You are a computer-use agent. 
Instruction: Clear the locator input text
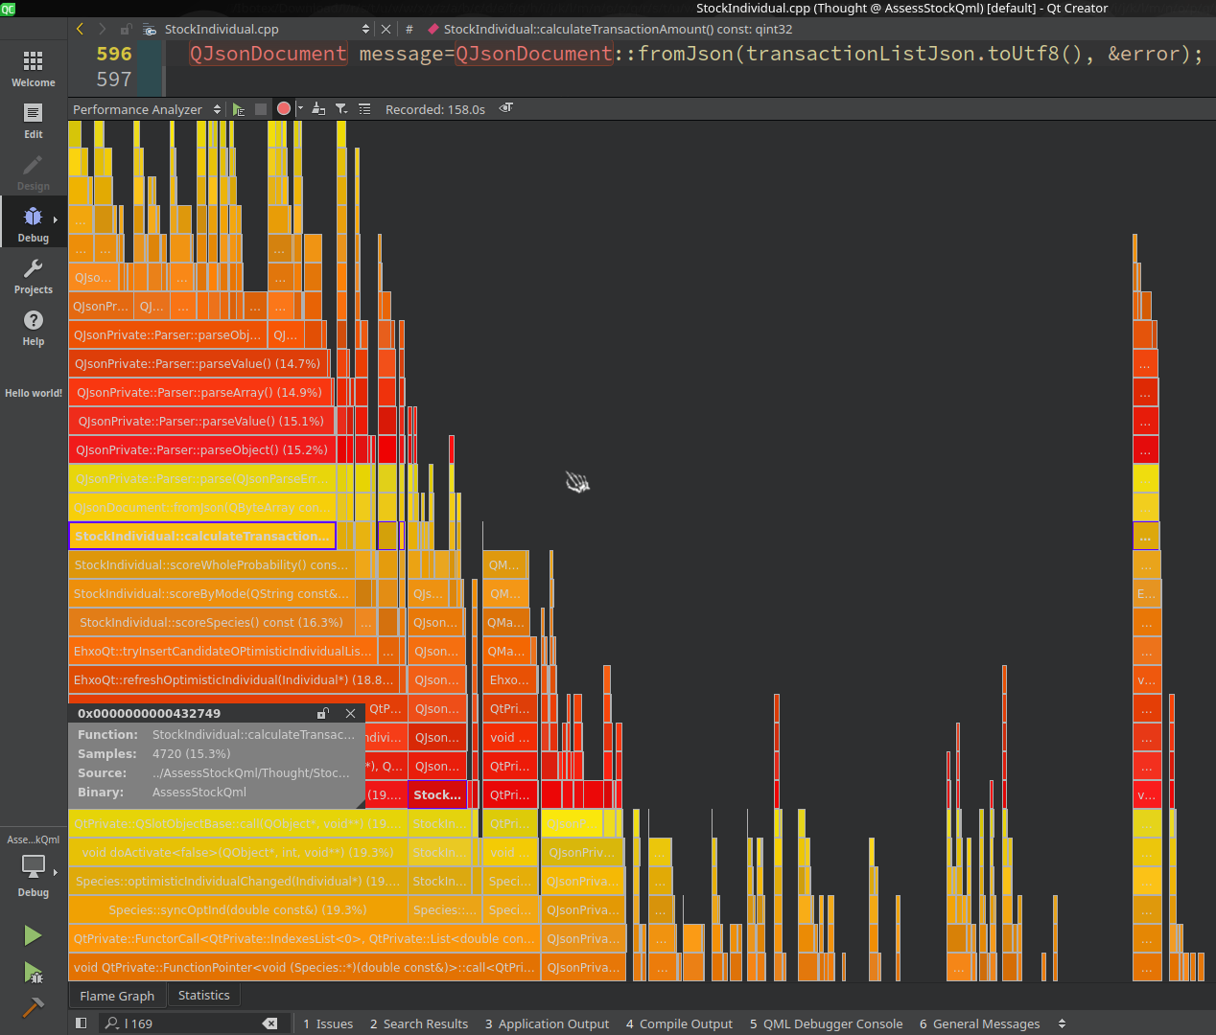coord(270,1023)
